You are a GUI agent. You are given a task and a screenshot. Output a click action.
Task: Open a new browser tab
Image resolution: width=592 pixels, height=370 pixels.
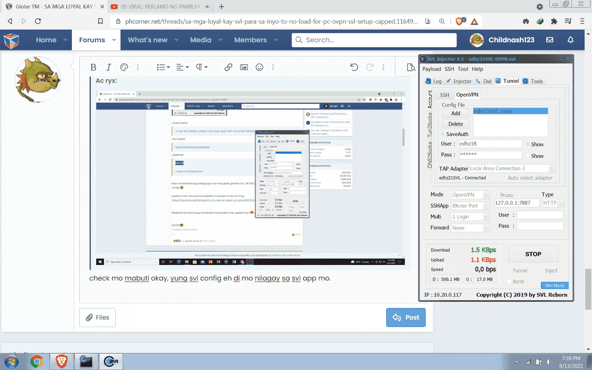point(221,7)
